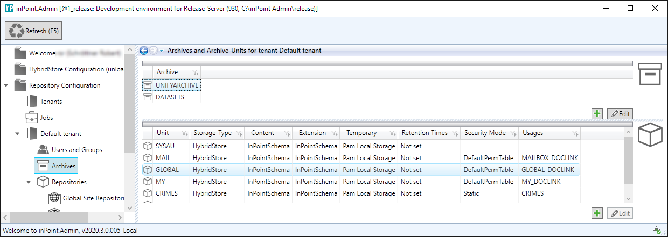Select the UNIFYARCHIVE archive row
Screen dimensions: 668x237
(x=172, y=85)
